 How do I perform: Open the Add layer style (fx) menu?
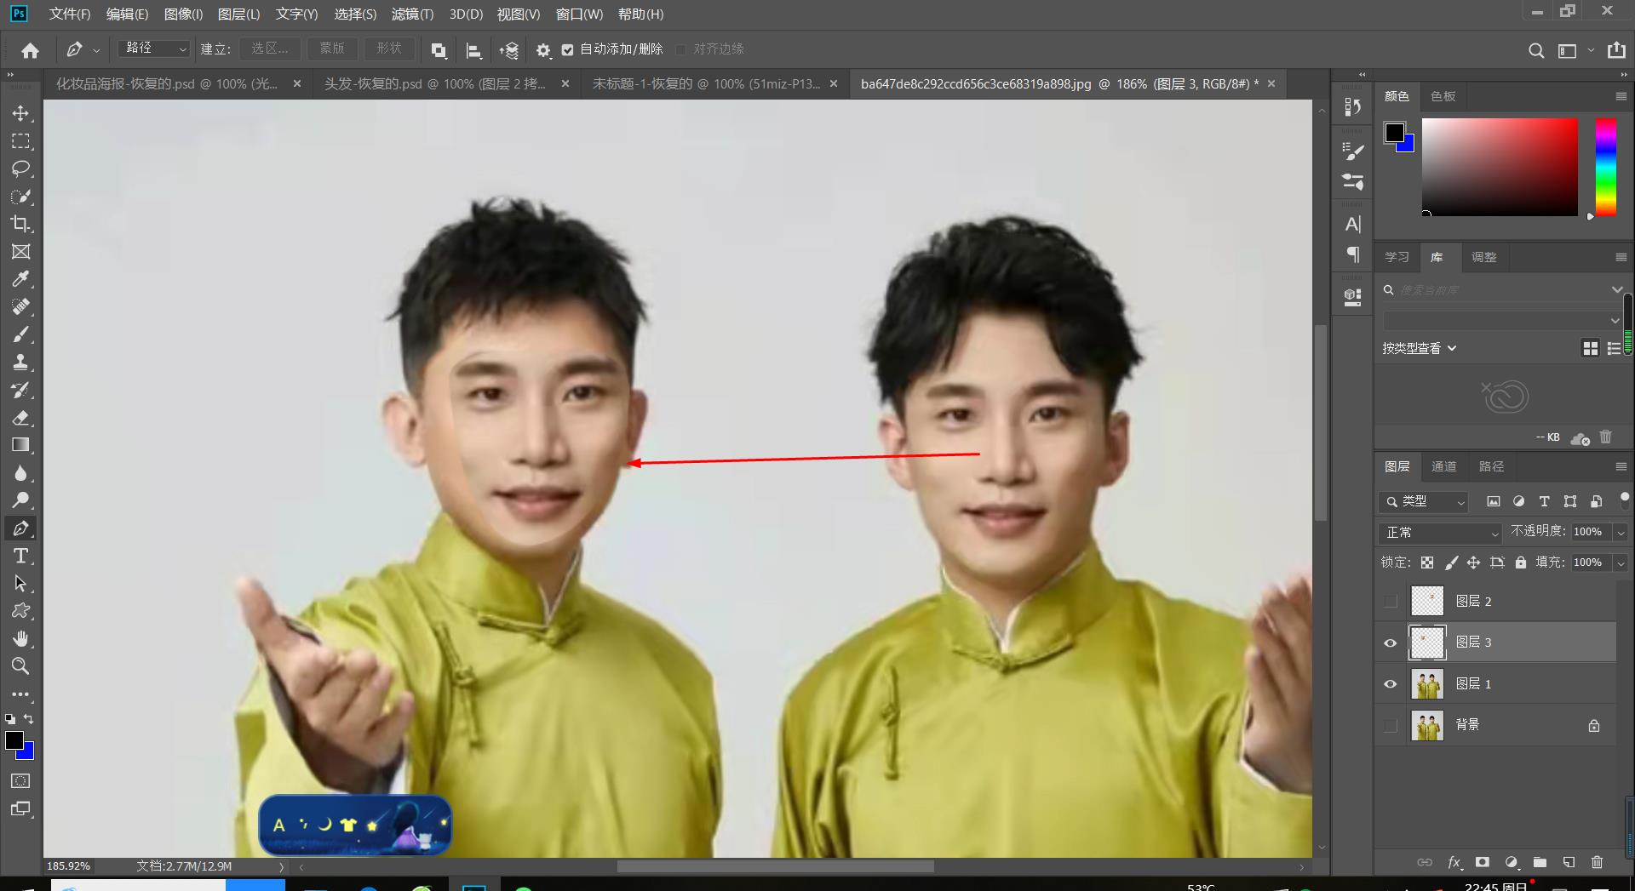click(1454, 862)
